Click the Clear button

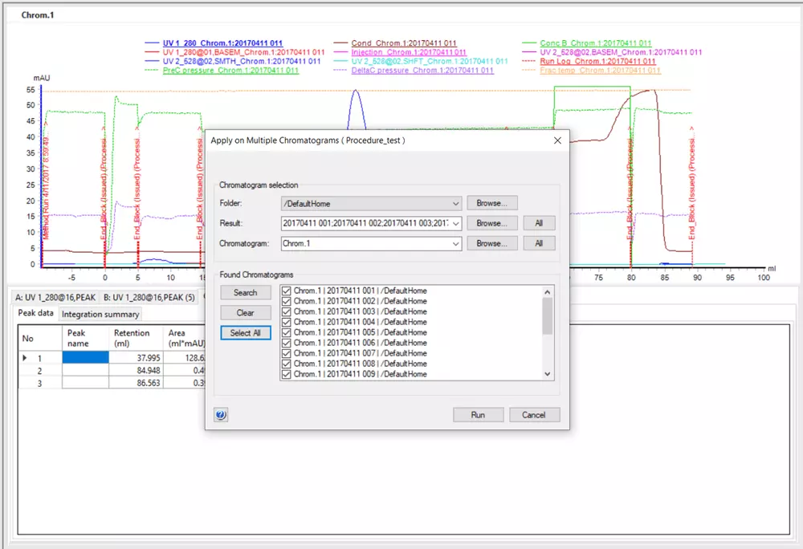coord(245,313)
